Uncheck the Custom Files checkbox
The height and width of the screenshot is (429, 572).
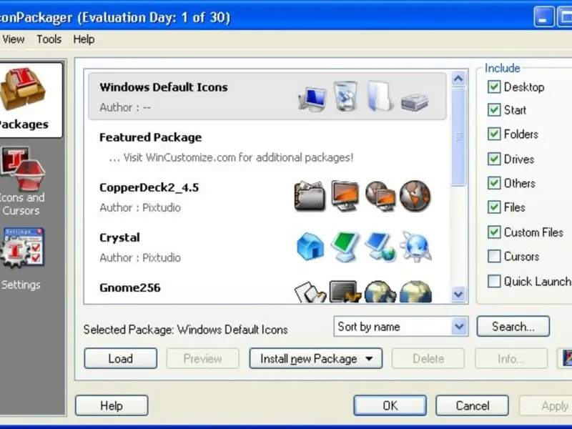click(x=494, y=232)
